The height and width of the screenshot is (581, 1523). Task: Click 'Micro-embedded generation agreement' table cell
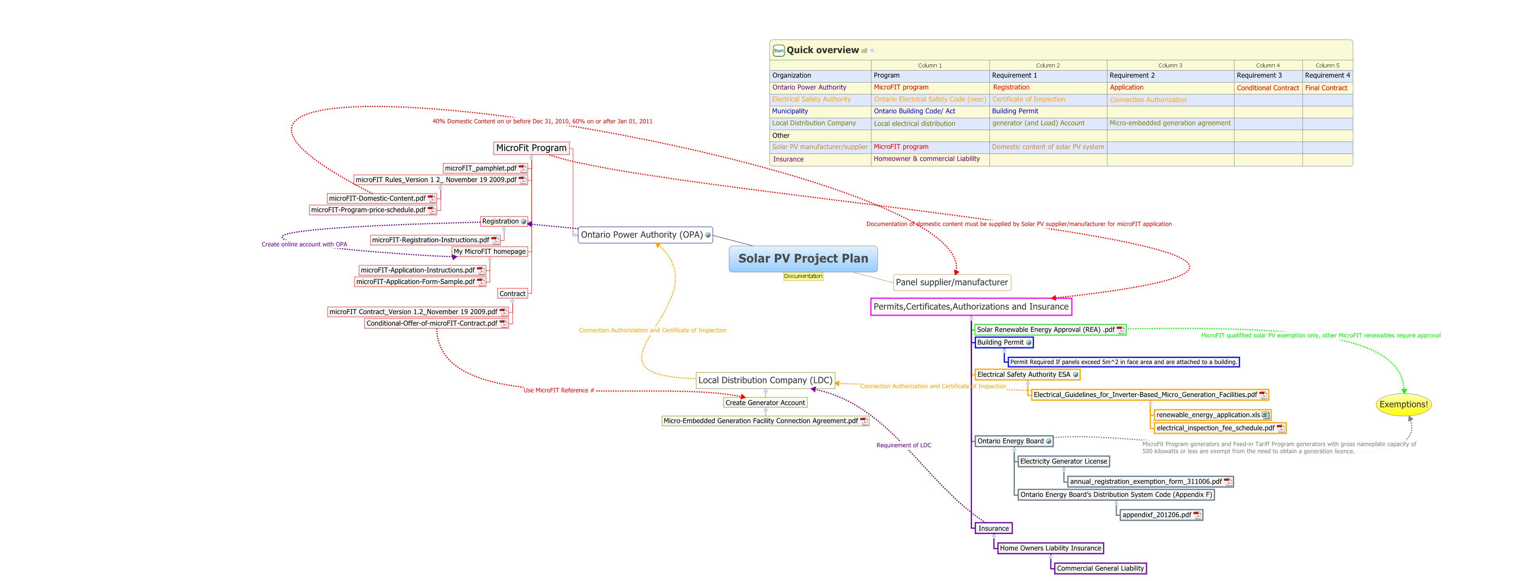[1170, 123]
